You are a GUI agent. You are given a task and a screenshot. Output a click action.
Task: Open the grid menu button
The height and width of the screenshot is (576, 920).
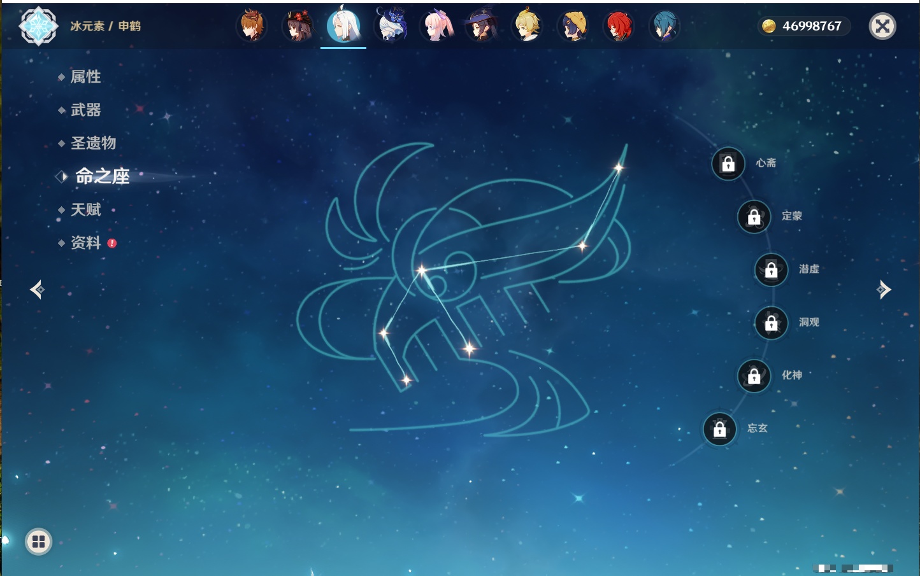38,542
